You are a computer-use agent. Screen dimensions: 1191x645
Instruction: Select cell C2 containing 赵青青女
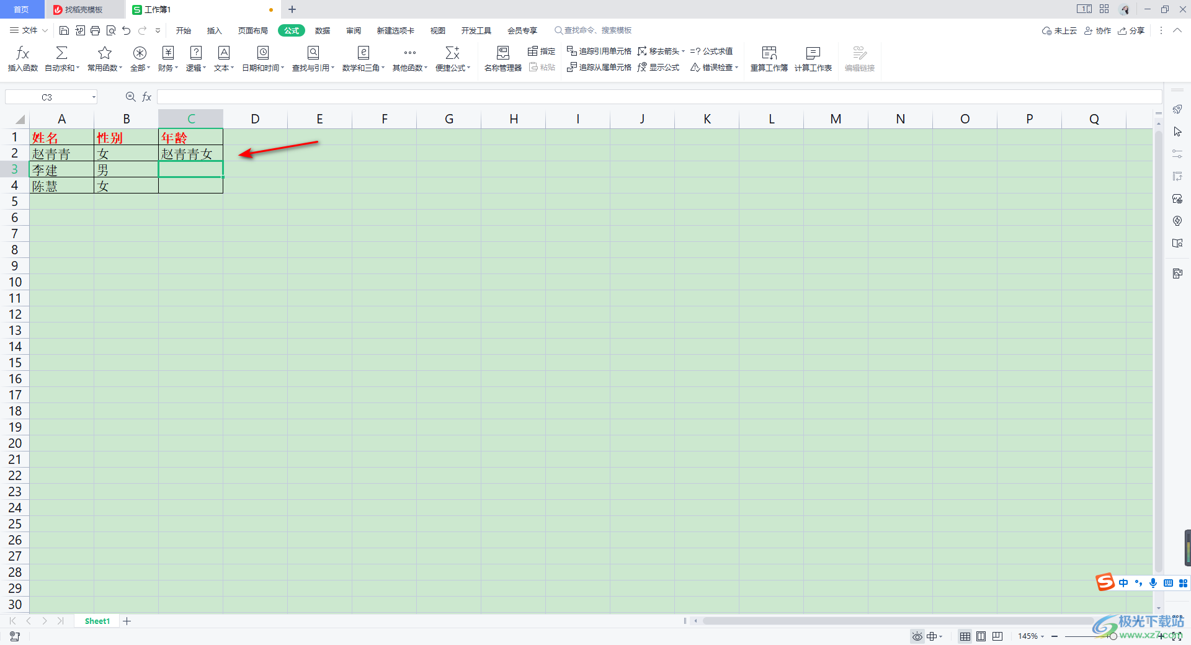coord(190,153)
